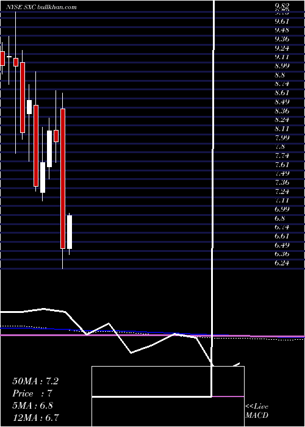Click the tallest red candlestick body
The image size is (305, 427).
point(63,179)
